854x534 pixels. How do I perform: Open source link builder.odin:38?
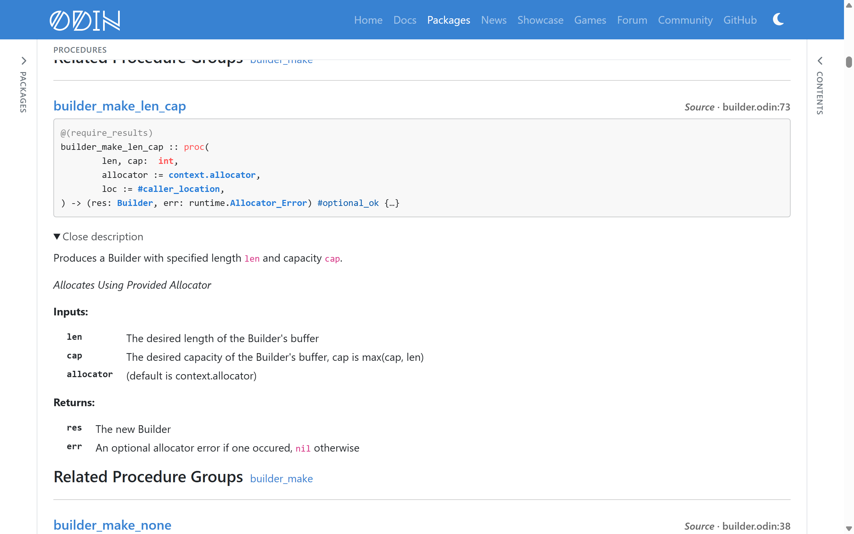(x=756, y=526)
